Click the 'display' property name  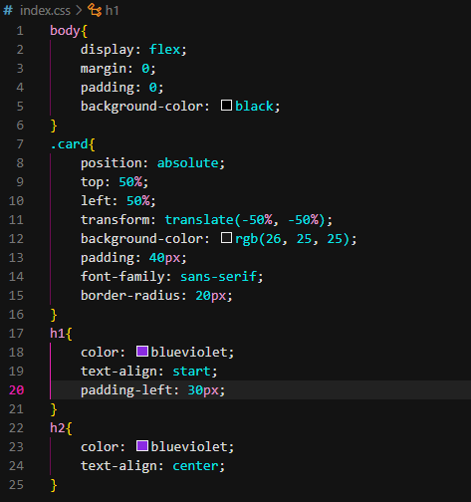(108, 50)
